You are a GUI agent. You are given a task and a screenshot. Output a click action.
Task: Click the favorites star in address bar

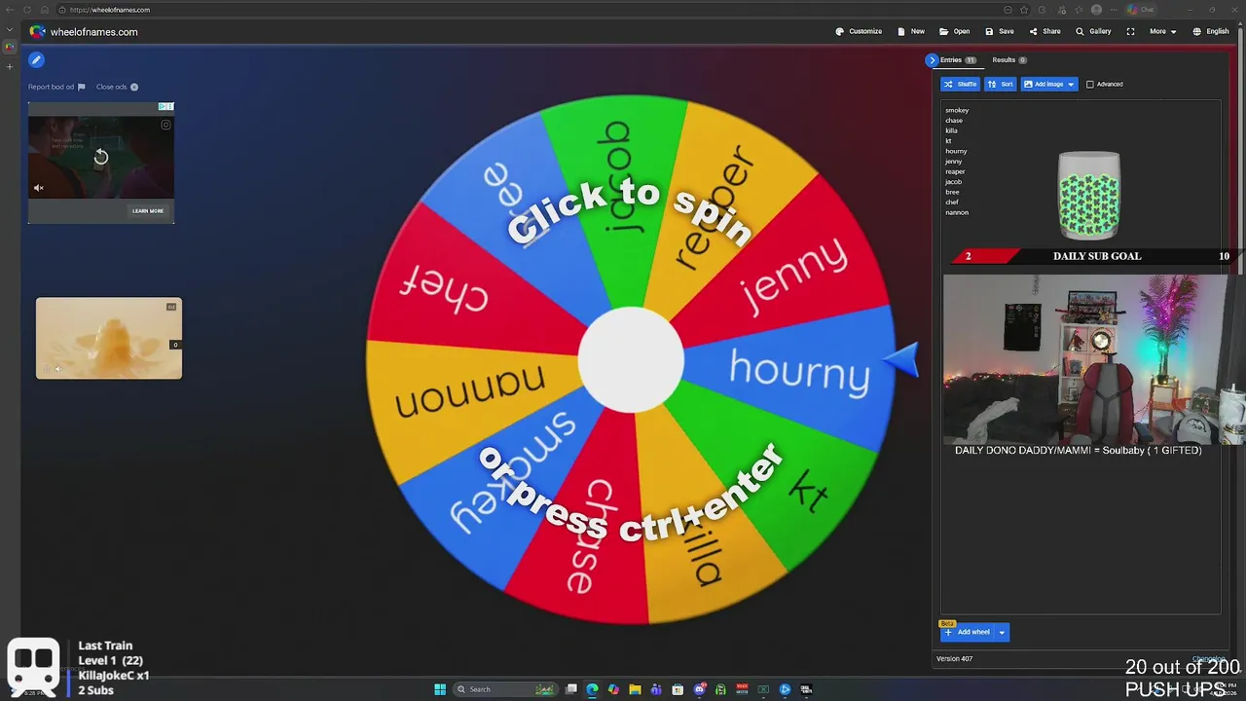1024,10
